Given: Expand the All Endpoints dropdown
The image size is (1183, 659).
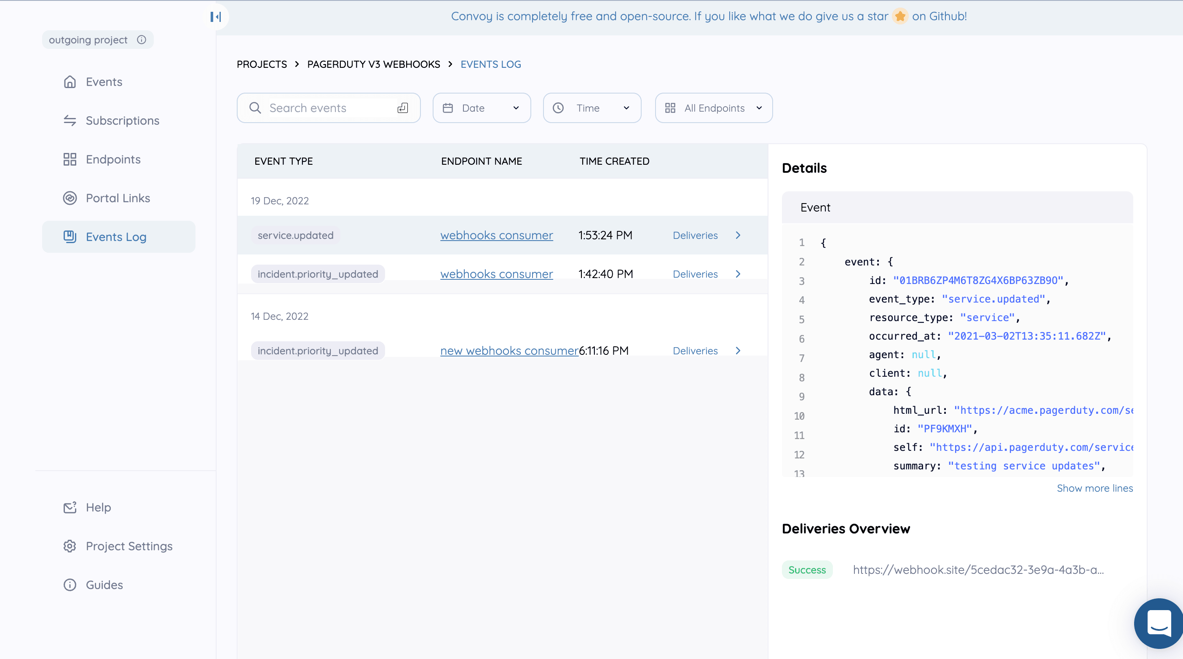Looking at the screenshot, I should pos(713,108).
